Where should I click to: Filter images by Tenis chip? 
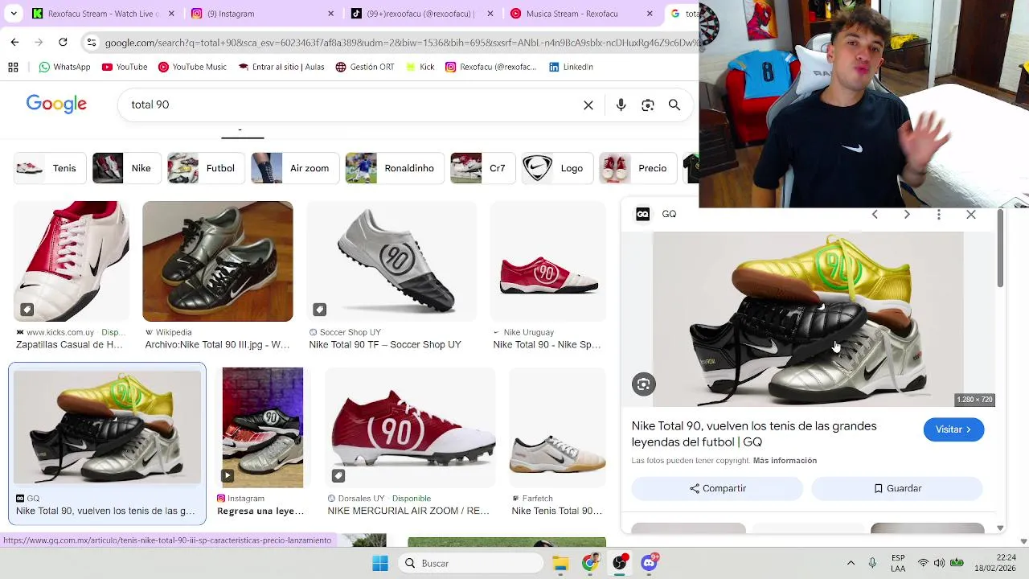pyautogui.click(x=48, y=168)
